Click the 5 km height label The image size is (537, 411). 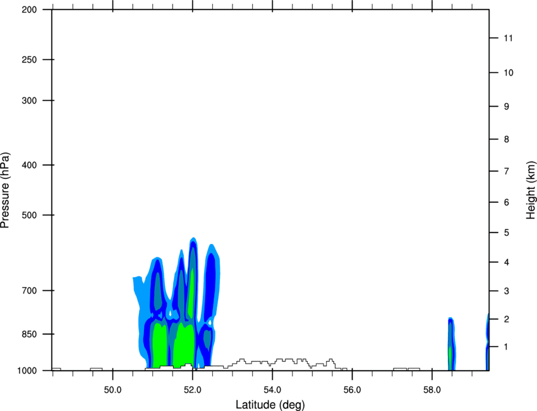pyautogui.click(x=506, y=233)
